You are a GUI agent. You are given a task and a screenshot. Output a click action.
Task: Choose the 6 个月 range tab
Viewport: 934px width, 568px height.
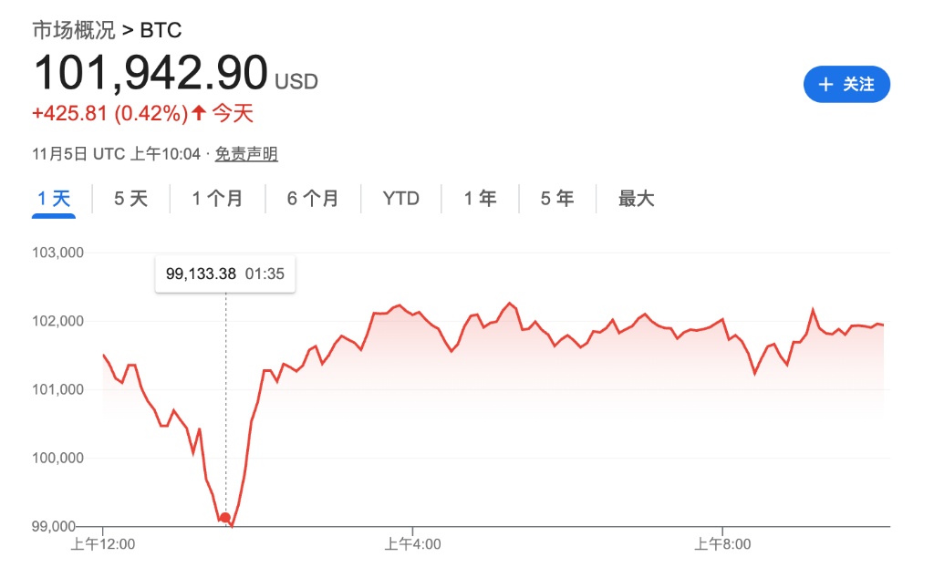tap(313, 199)
